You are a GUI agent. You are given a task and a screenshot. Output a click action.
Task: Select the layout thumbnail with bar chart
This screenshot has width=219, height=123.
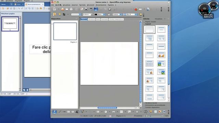(x=161, y=55)
